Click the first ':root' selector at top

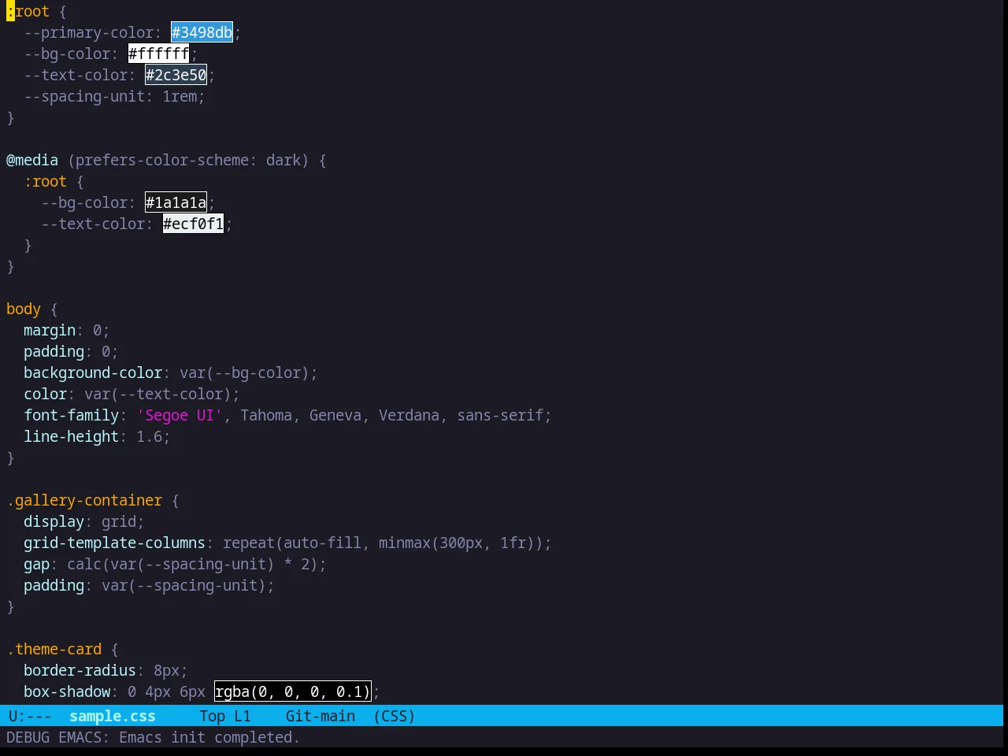(x=28, y=11)
